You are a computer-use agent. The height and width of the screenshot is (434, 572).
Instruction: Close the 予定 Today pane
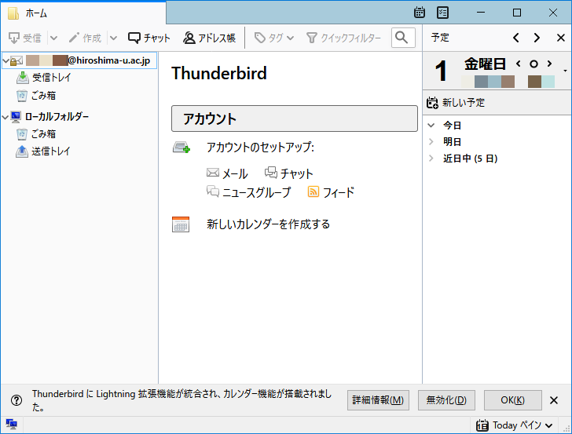tap(561, 38)
